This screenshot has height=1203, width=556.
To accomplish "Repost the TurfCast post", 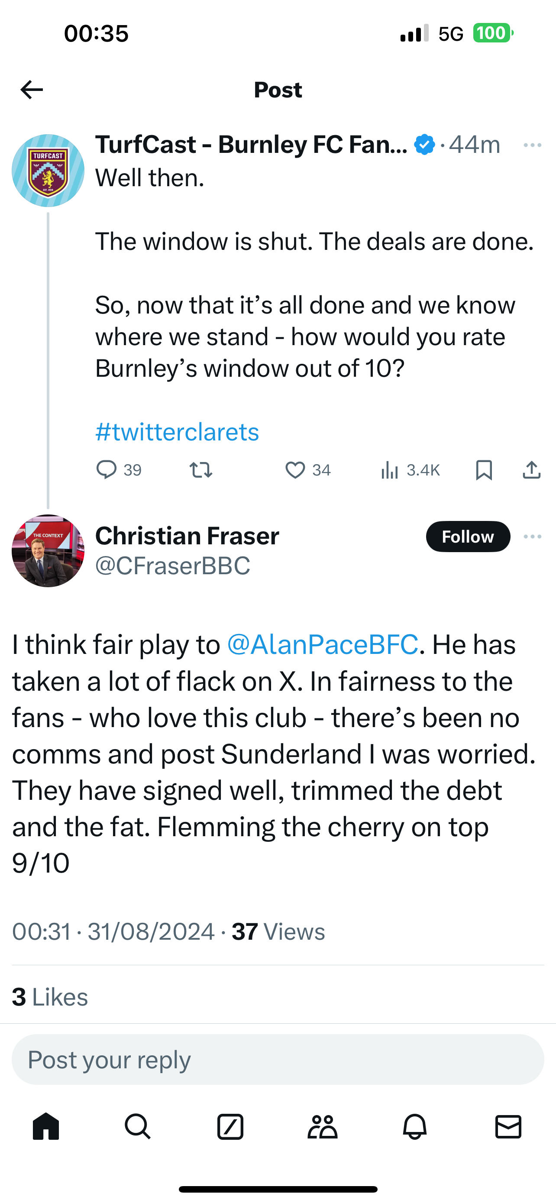I will click(x=201, y=470).
